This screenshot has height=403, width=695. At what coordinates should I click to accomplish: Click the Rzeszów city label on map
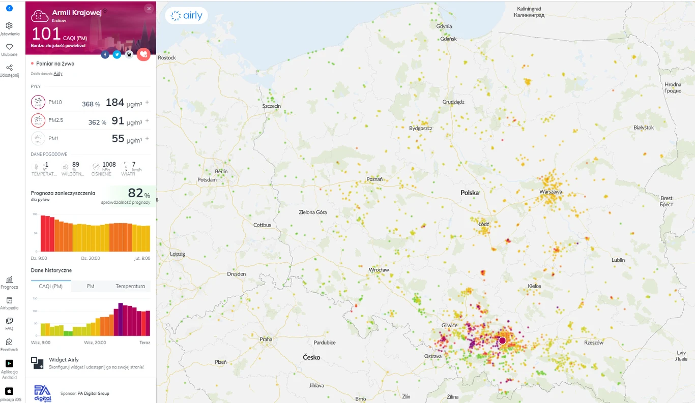click(x=593, y=343)
